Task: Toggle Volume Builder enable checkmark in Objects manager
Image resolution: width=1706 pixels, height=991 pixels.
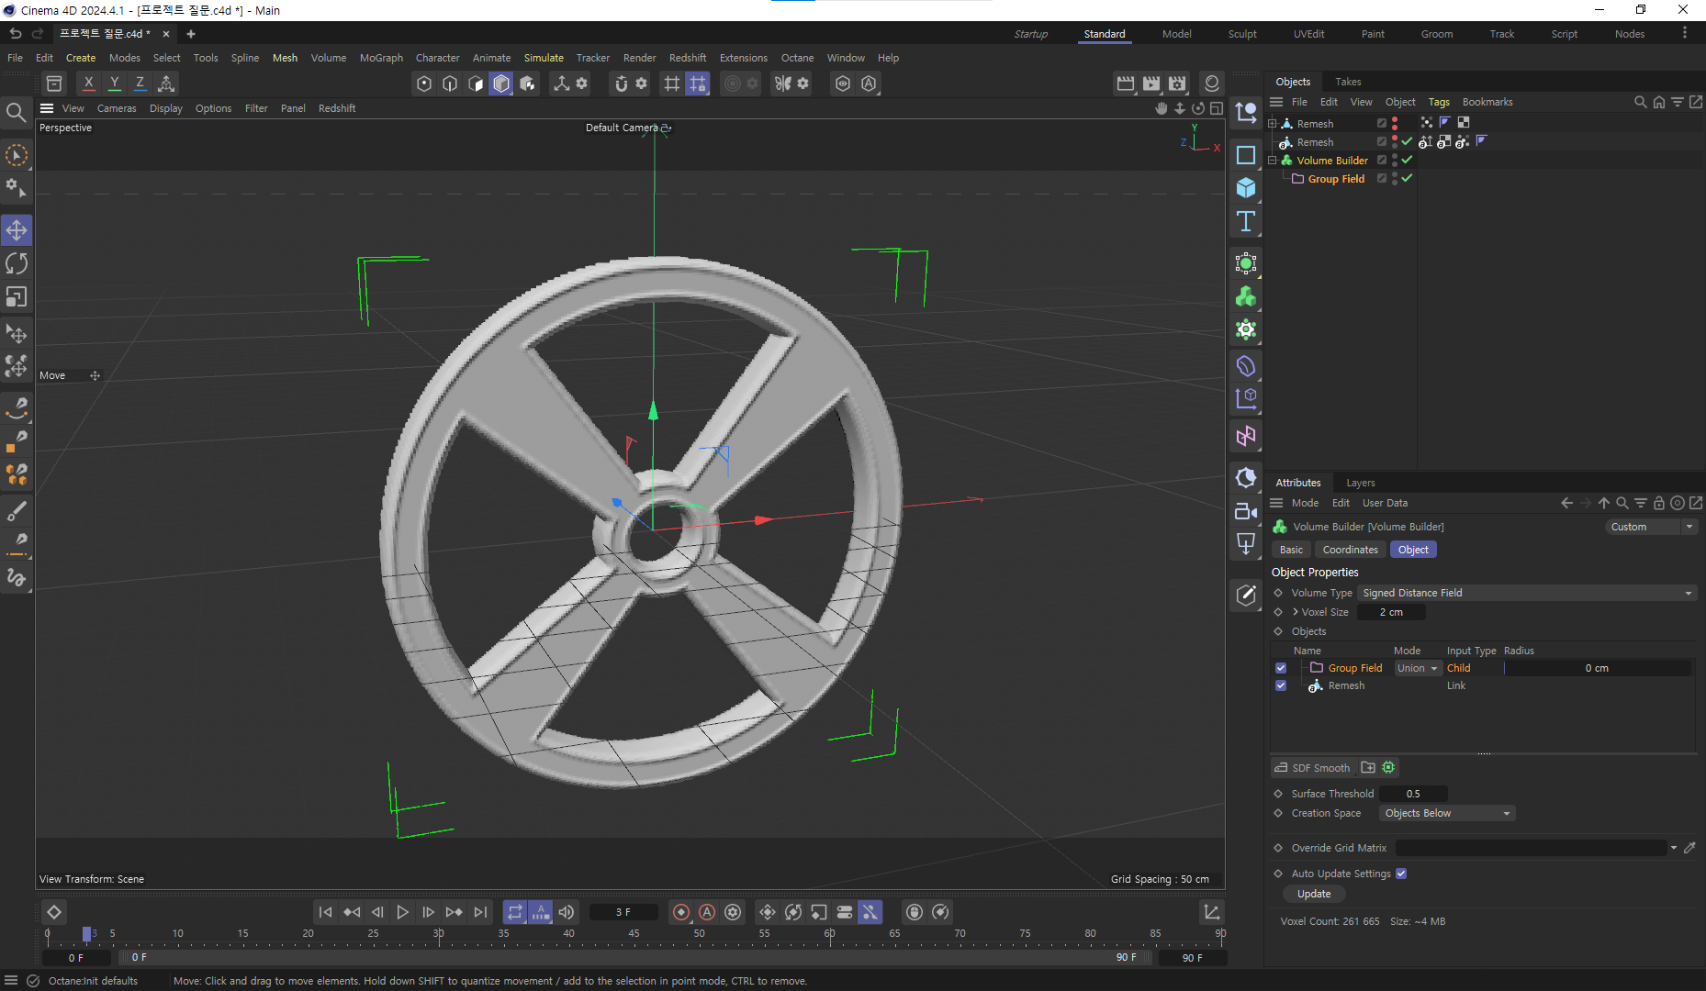Action: coord(1407,160)
